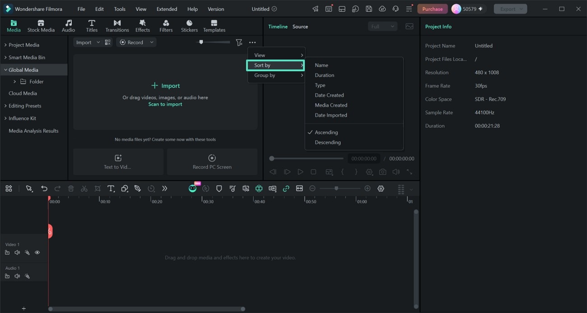
Task: Click the Text tool icon in timeline toolbar
Action: click(111, 189)
